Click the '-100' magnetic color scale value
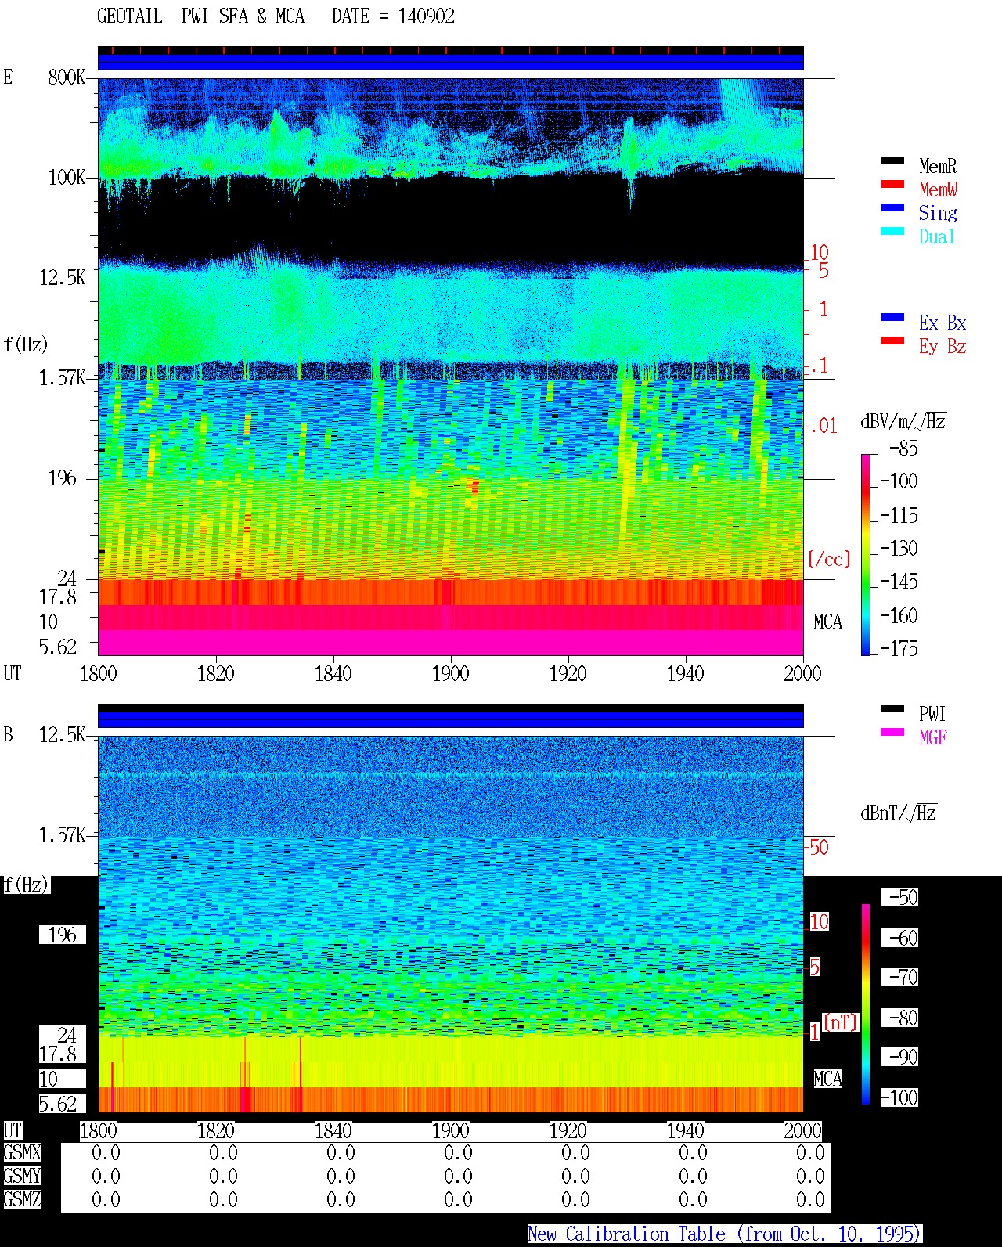1002x1247 pixels. pos(899,1098)
